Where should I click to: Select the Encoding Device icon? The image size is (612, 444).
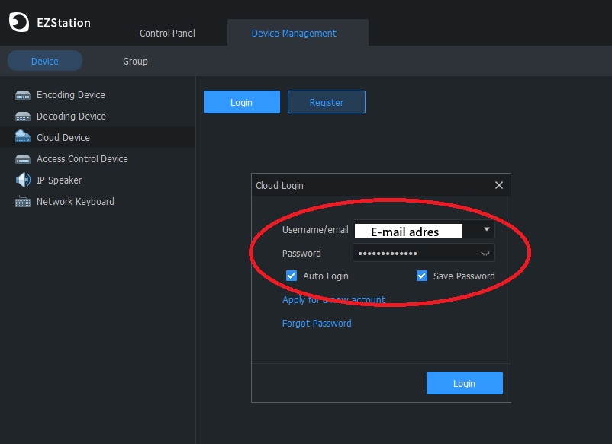click(23, 95)
